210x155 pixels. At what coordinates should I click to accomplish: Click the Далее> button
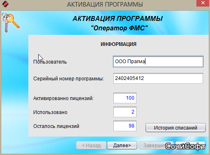tap(122, 145)
